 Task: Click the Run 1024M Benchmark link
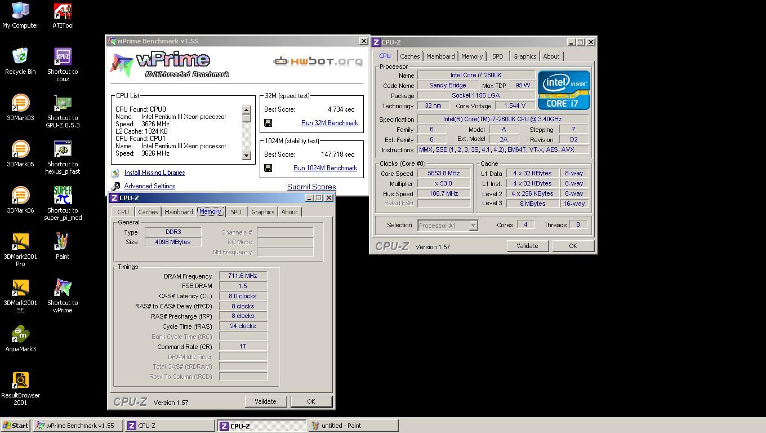click(x=325, y=168)
